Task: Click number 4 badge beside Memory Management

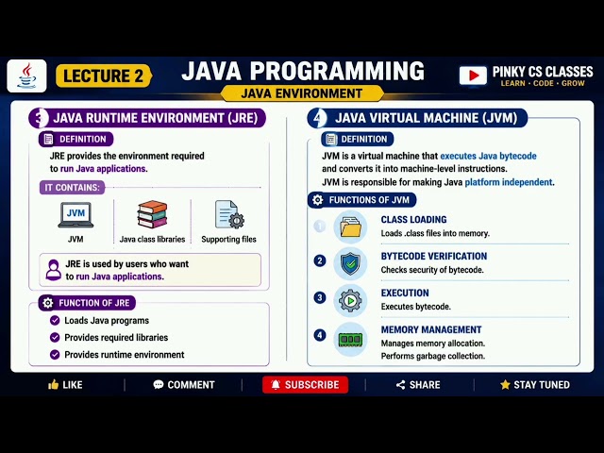Action: click(x=319, y=335)
